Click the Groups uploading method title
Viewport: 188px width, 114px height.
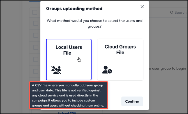(74, 9)
